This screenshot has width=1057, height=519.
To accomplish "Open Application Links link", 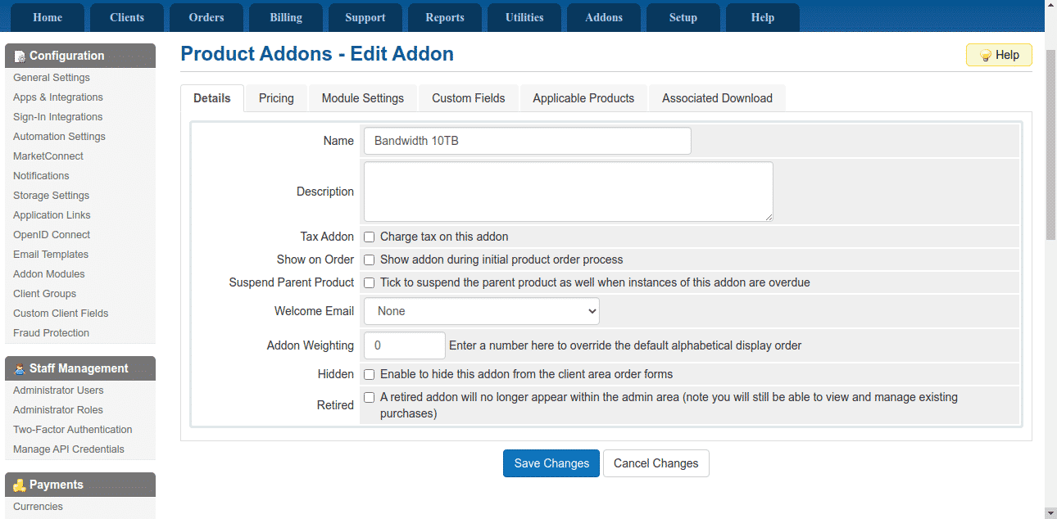I will tap(52, 215).
